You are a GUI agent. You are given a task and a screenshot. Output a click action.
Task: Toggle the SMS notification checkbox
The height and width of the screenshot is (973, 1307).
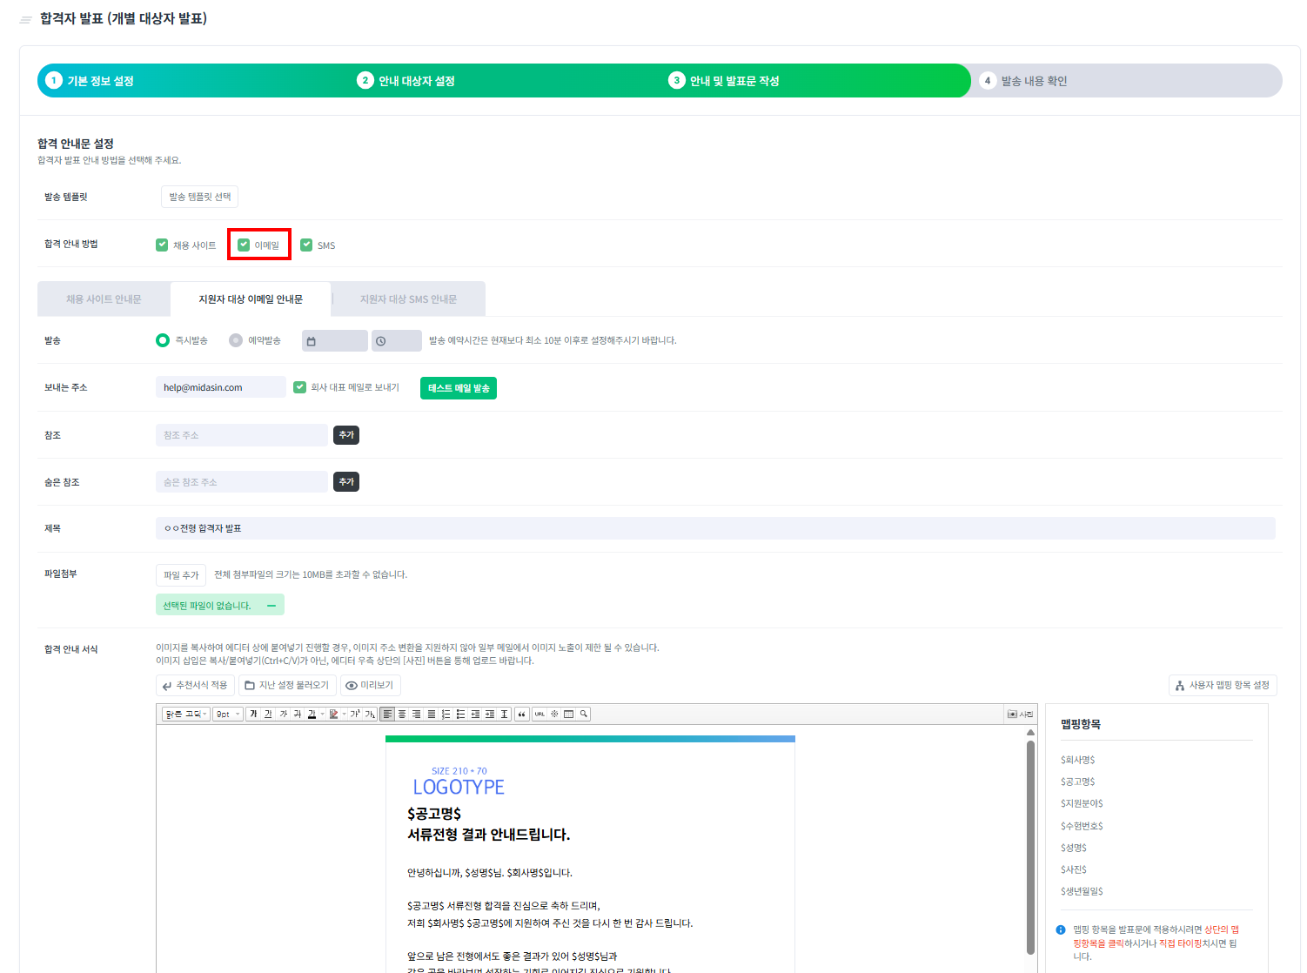tap(306, 245)
